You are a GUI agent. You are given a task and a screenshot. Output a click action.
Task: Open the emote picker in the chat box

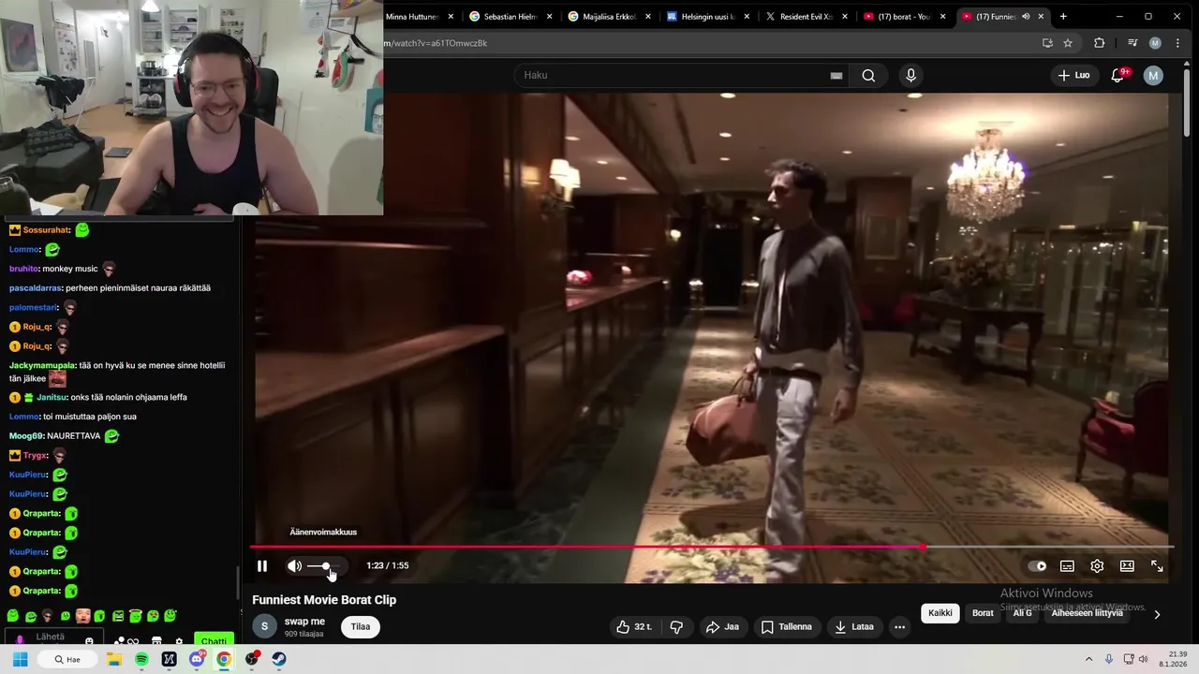(89, 641)
